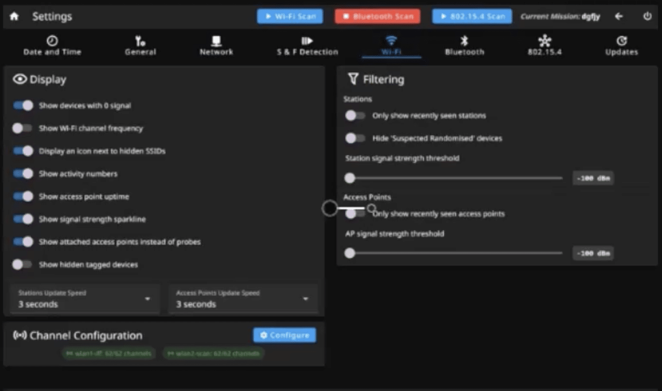Switch to the Network tab
Viewport: 662px width, 391px height.
point(216,46)
